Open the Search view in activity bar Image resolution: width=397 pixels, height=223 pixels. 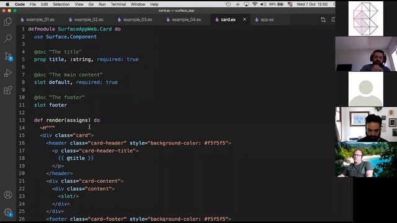coord(8,38)
